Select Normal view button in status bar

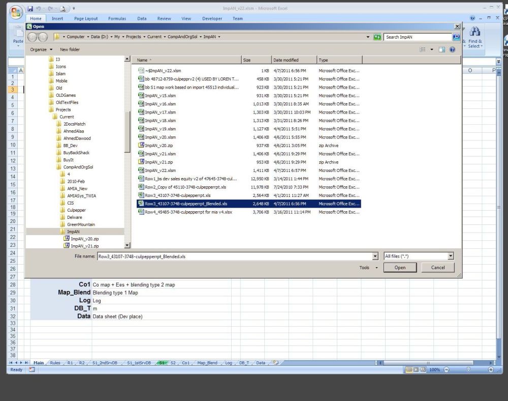[408, 370]
